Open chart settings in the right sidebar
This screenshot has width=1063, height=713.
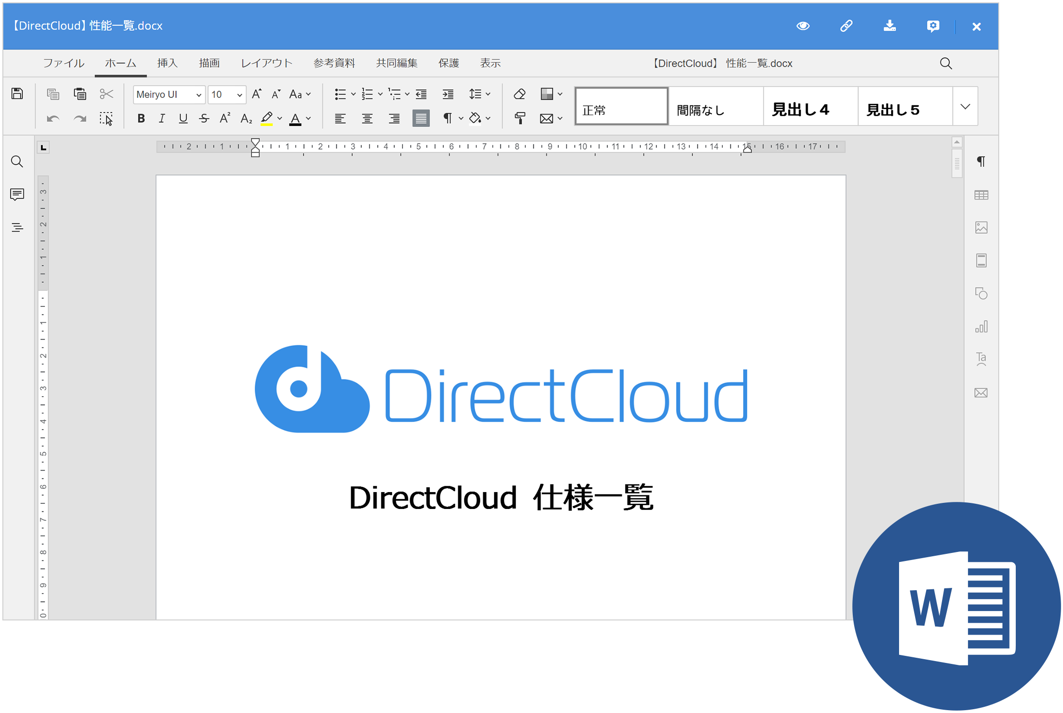click(x=981, y=326)
